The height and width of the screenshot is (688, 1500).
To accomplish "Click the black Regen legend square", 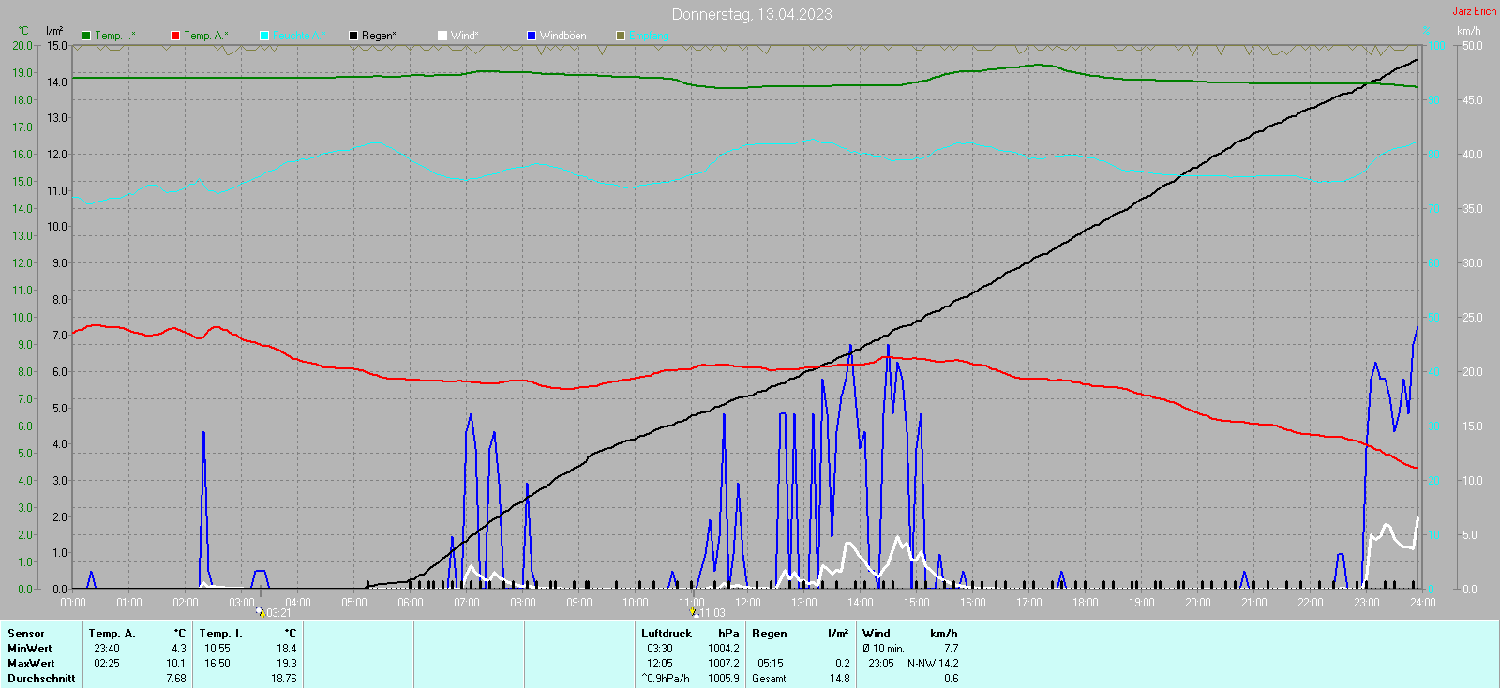I will (353, 36).
